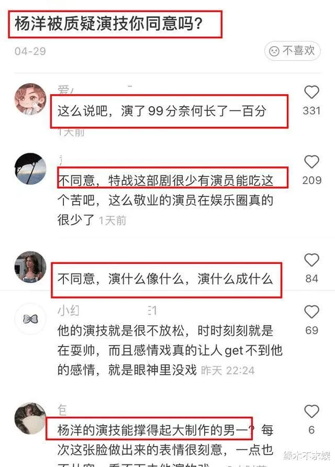This screenshot has width=335, height=467.
Task: Click the 04-29 post date
Action: (x=30, y=51)
